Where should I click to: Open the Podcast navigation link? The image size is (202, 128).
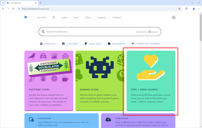click(x=117, y=18)
